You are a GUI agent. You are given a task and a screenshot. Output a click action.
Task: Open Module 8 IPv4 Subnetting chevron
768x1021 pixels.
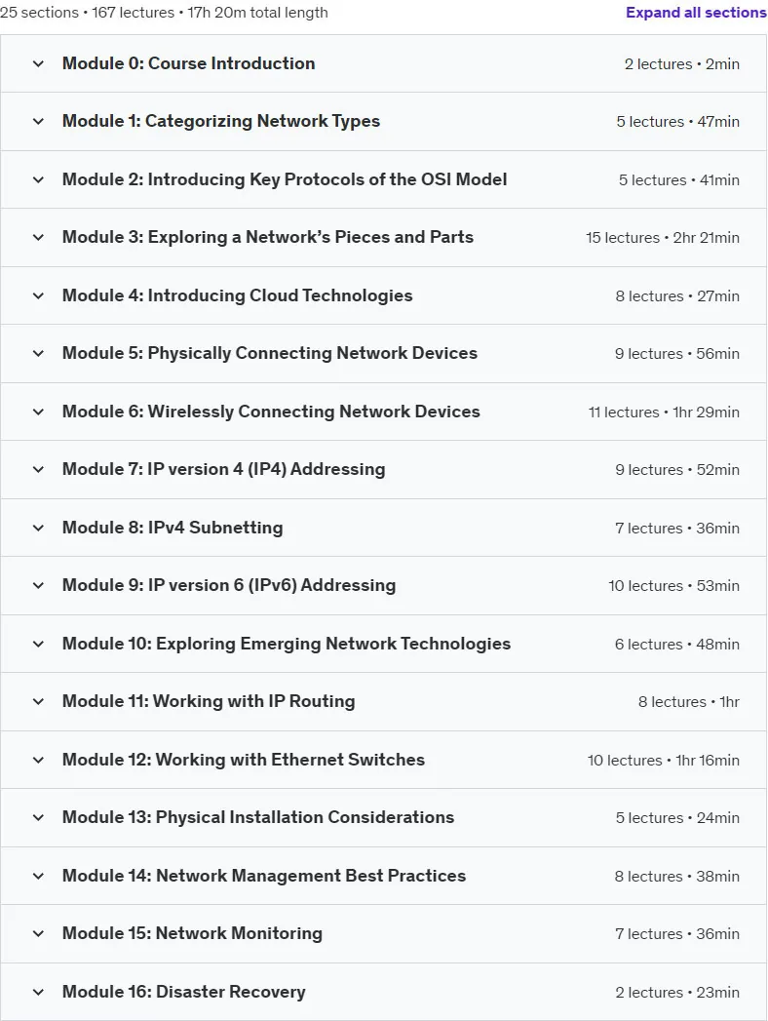click(x=38, y=528)
